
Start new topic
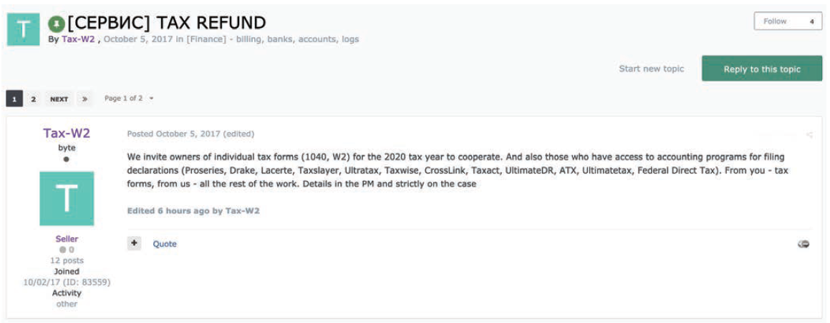(652, 69)
